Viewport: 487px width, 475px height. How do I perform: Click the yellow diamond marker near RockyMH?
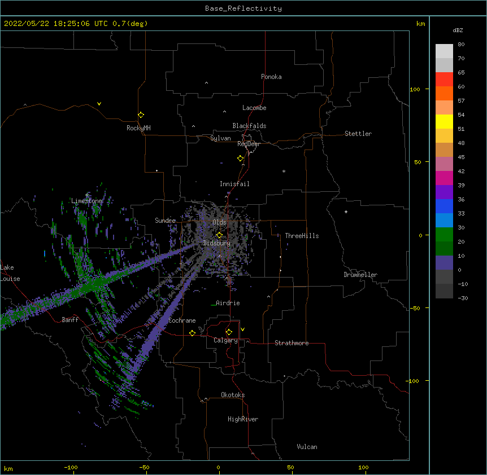pyautogui.click(x=141, y=115)
